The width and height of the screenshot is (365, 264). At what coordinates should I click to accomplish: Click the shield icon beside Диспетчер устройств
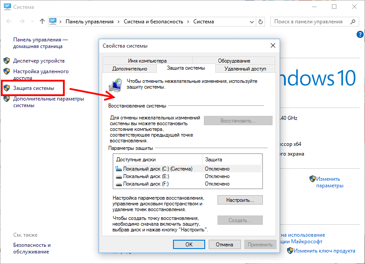(x=7, y=60)
